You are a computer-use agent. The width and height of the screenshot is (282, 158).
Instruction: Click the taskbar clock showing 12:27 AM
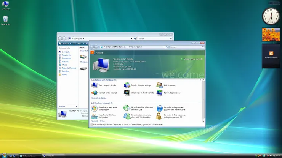tap(276, 156)
